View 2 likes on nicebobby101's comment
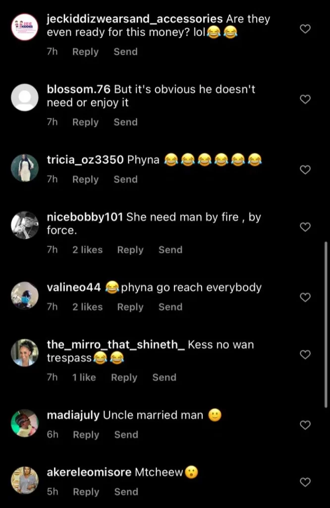Image resolution: width=330 pixels, height=508 pixels. (x=87, y=250)
